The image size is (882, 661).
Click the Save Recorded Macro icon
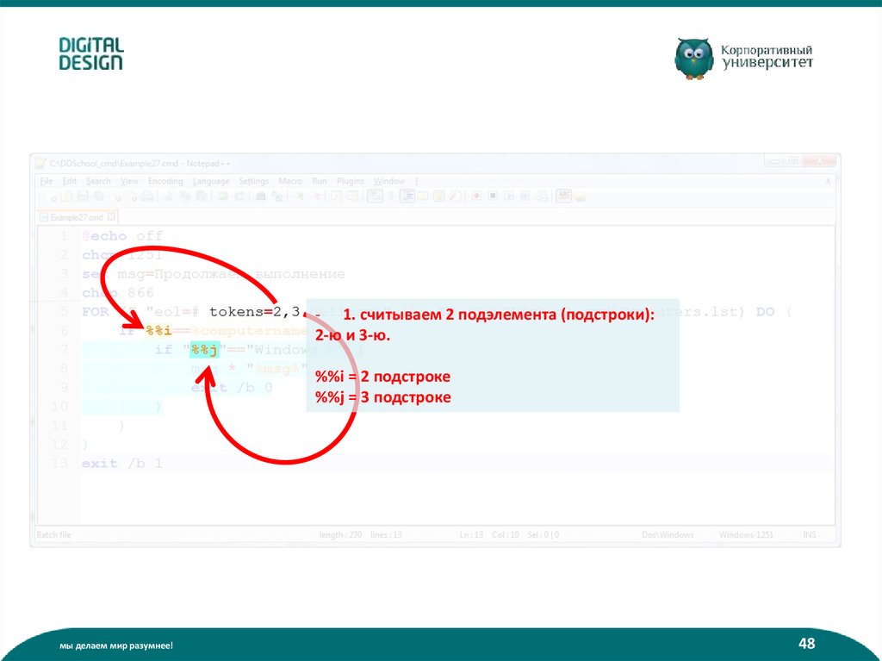click(542, 196)
